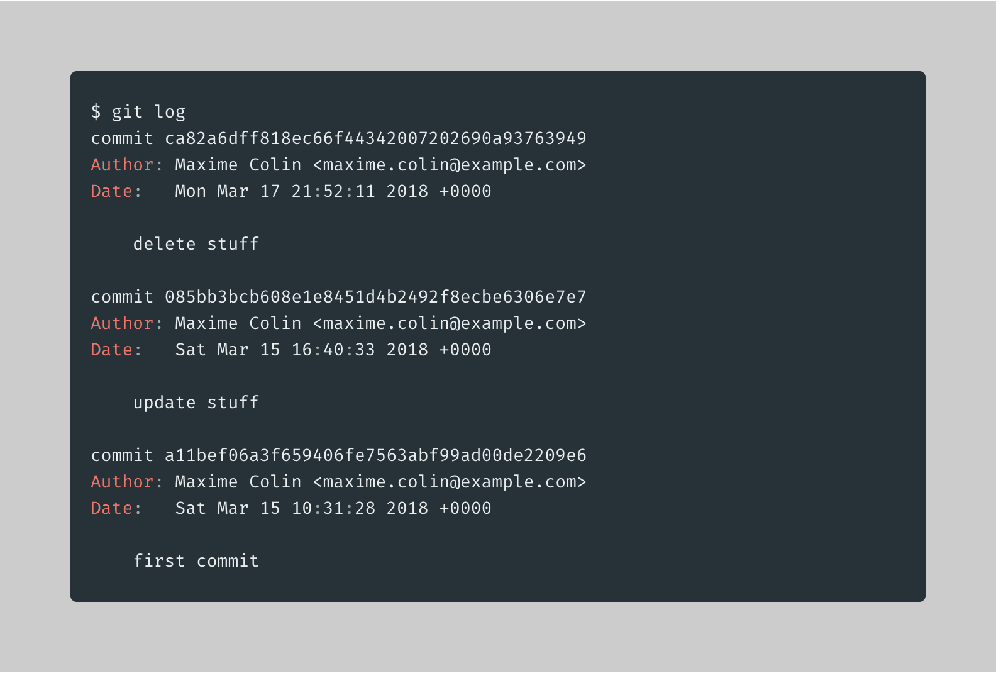Click commit hash starting with 085bb3bcb
Image resolution: width=996 pixels, height=673 pixels.
[375, 297]
